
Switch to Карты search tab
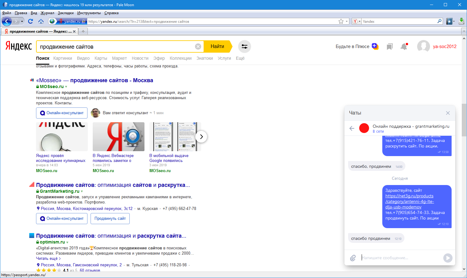(x=101, y=58)
